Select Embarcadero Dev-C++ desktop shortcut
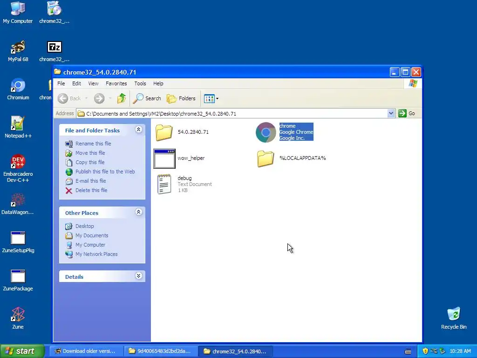 point(18,169)
